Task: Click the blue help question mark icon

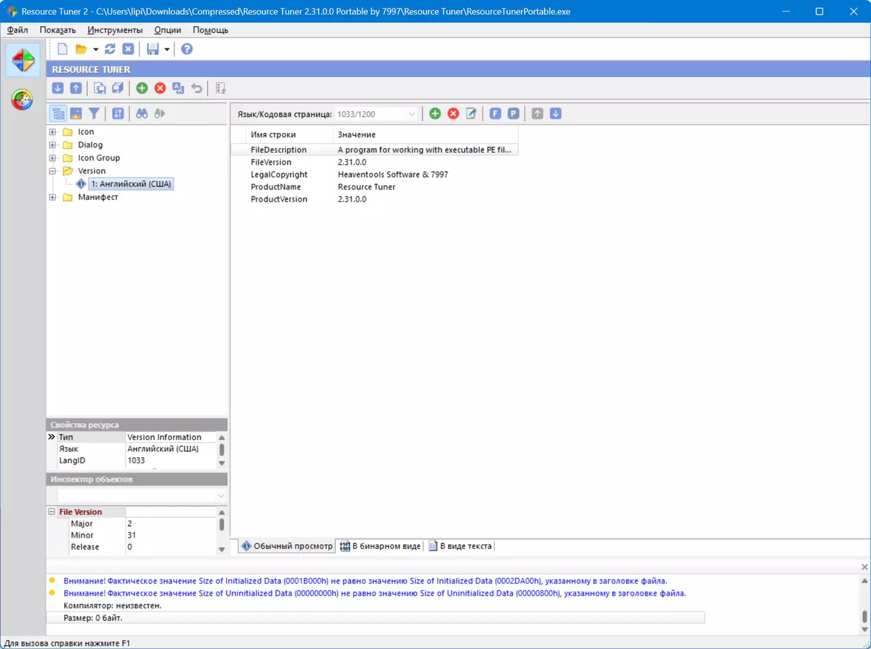Action: [x=186, y=49]
